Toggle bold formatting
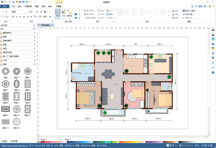 13,17
